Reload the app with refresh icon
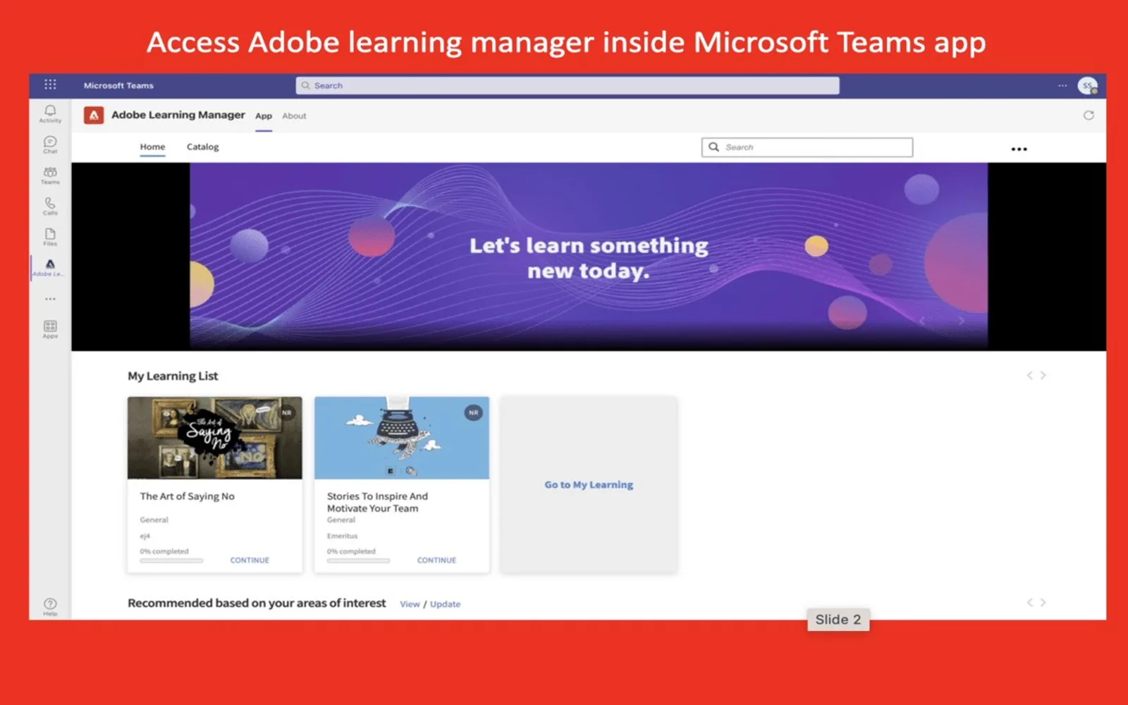Image resolution: width=1128 pixels, height=705 pixels. pos(1089,115)
